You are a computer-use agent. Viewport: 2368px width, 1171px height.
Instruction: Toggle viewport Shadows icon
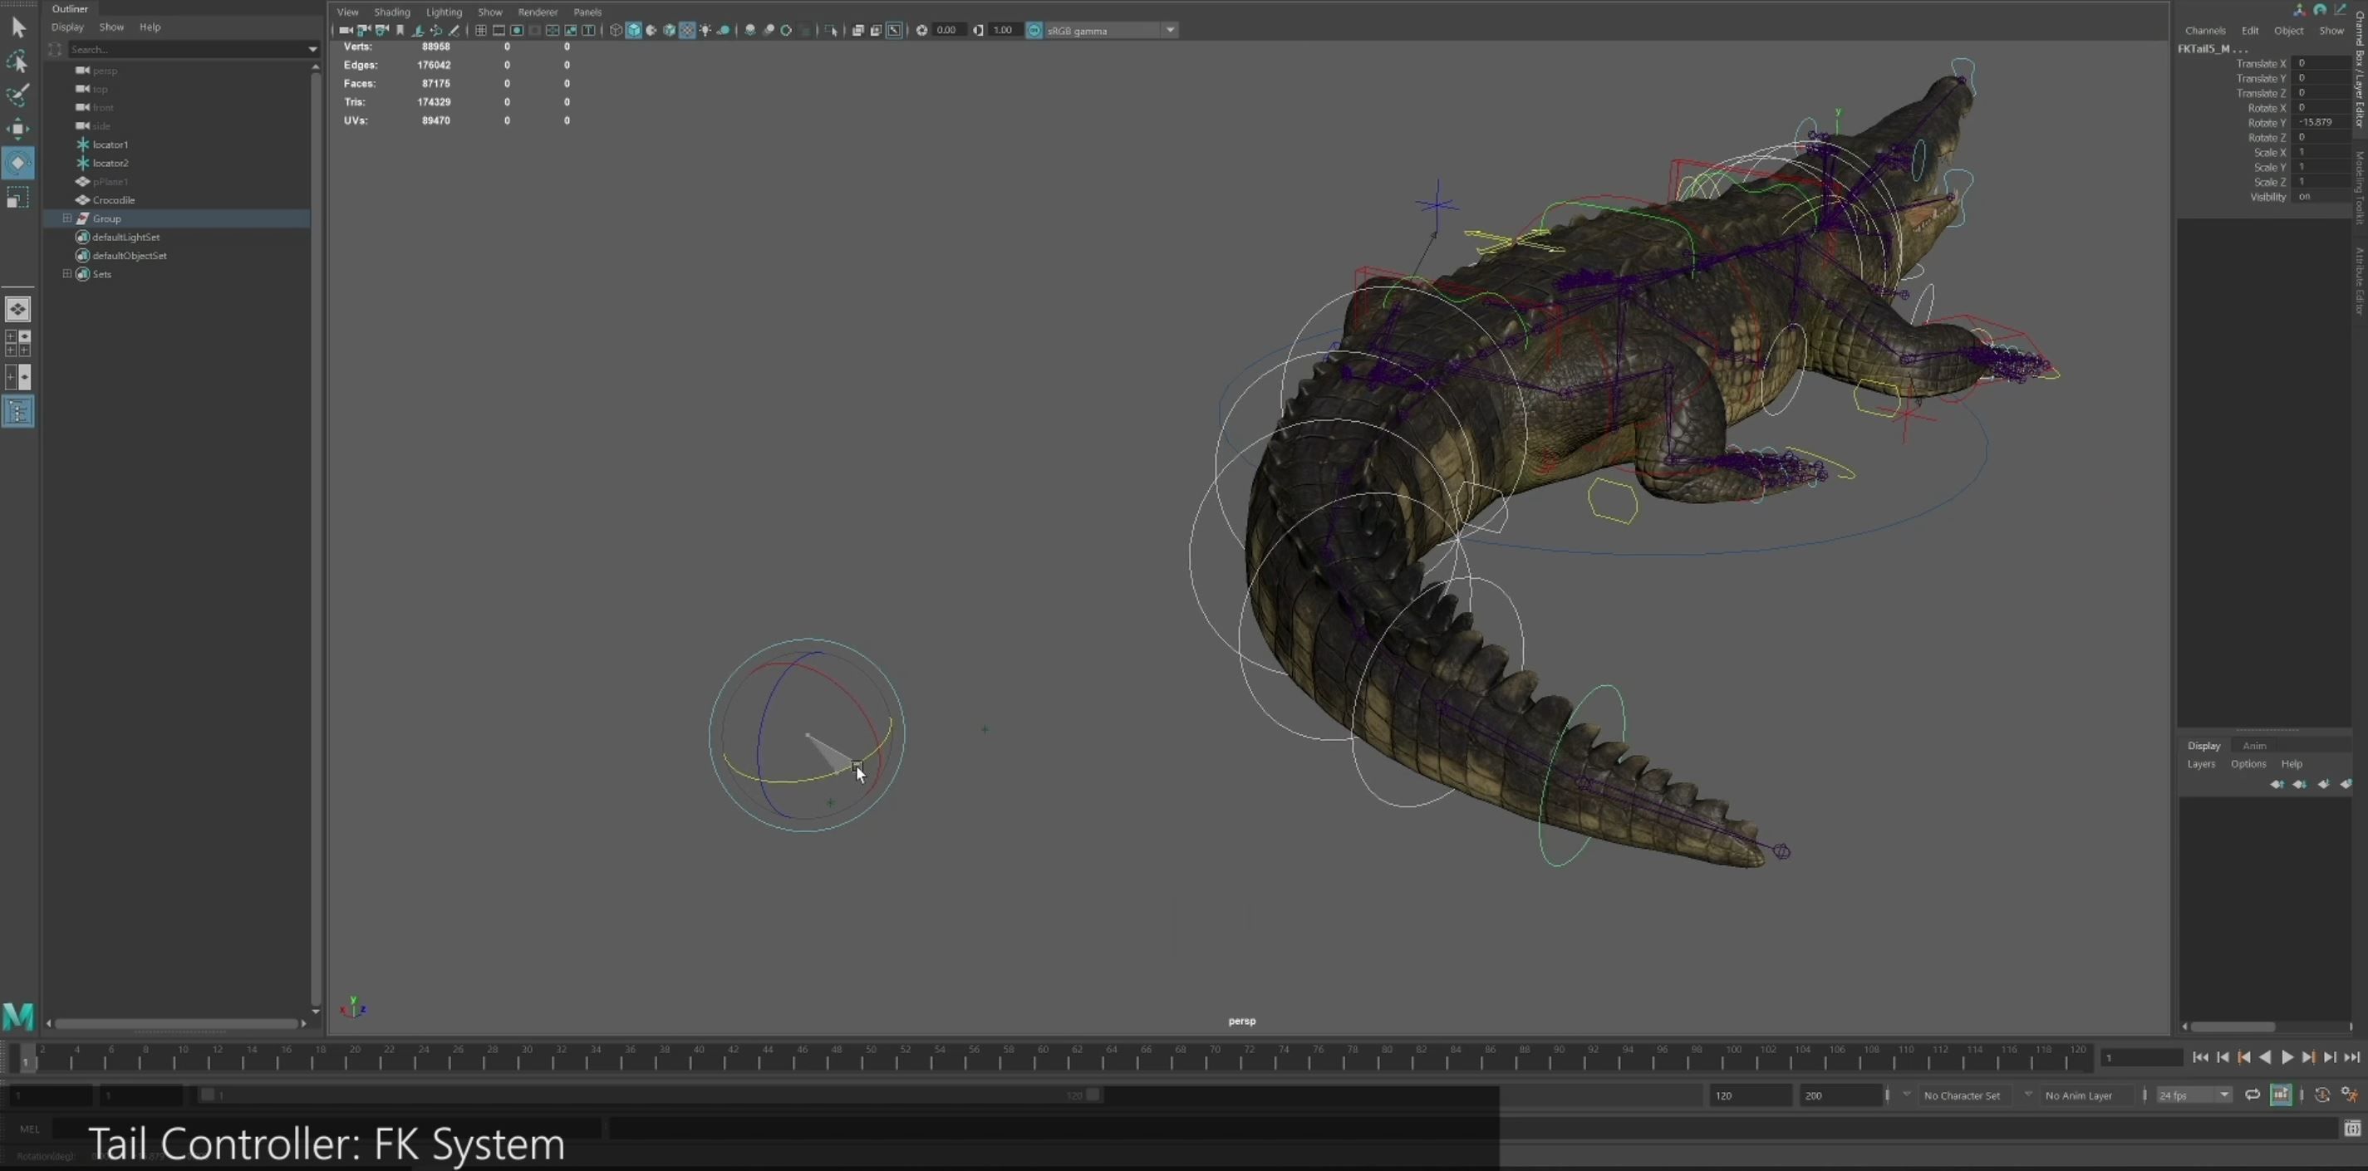[725, 31]
